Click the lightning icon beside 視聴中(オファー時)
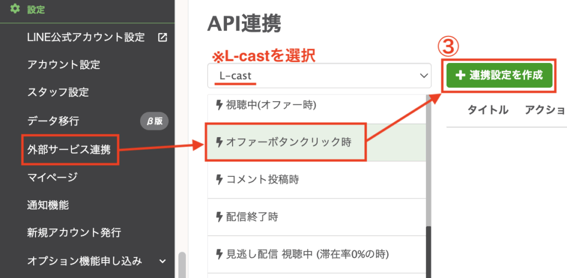This screenshot has height=278, width=567. coord(219,105)
